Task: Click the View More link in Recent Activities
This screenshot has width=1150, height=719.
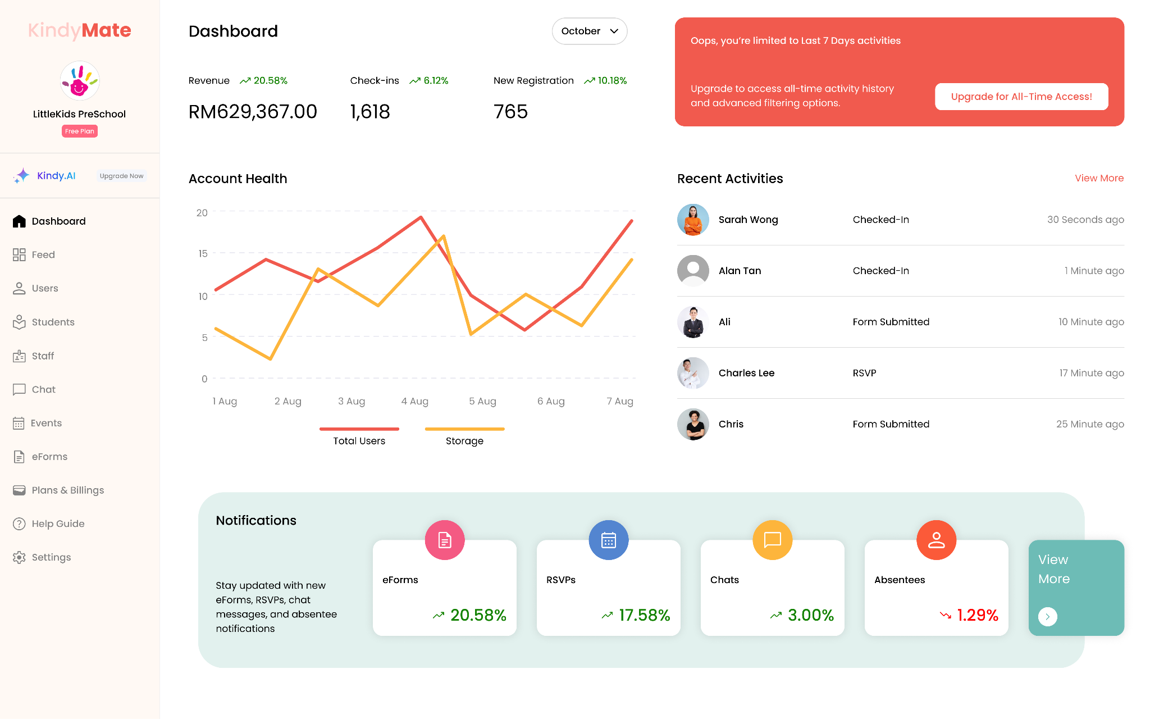Action: click(x=1099, y=178)
